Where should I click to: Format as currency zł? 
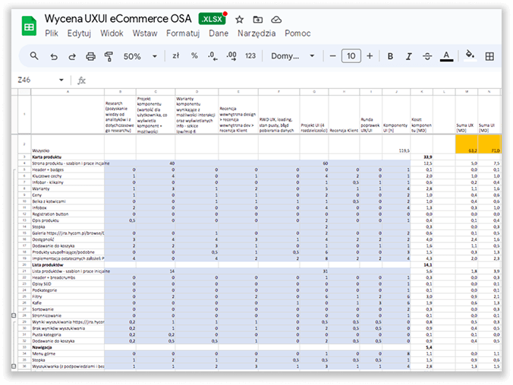(x=176, y=56)
